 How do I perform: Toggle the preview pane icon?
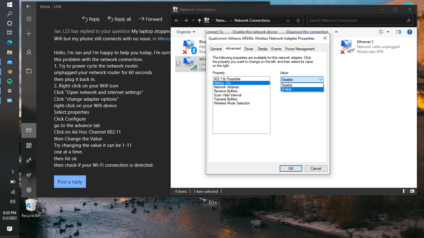(399, 32)
